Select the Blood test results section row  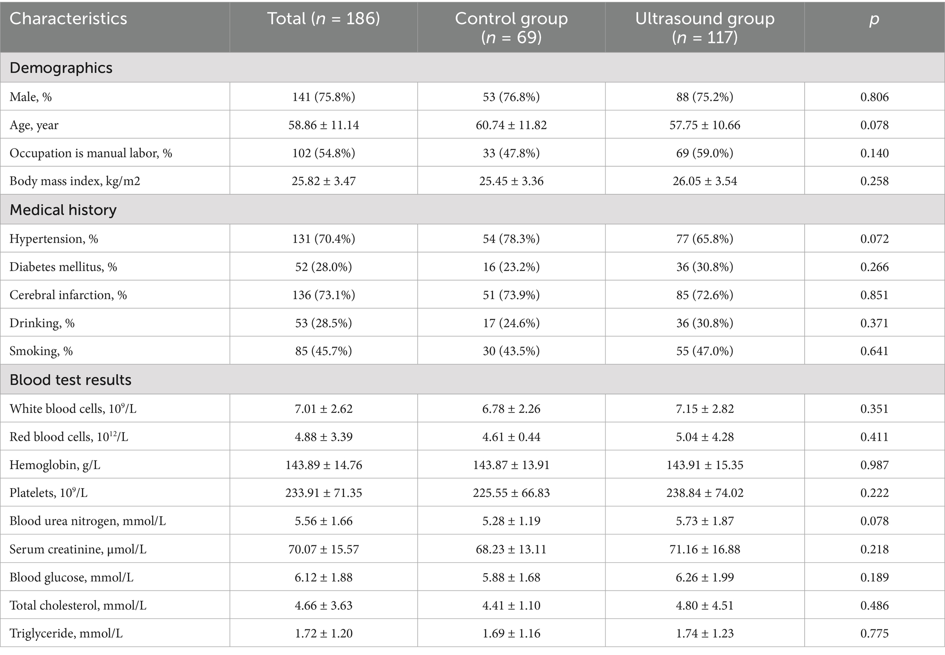70,380
